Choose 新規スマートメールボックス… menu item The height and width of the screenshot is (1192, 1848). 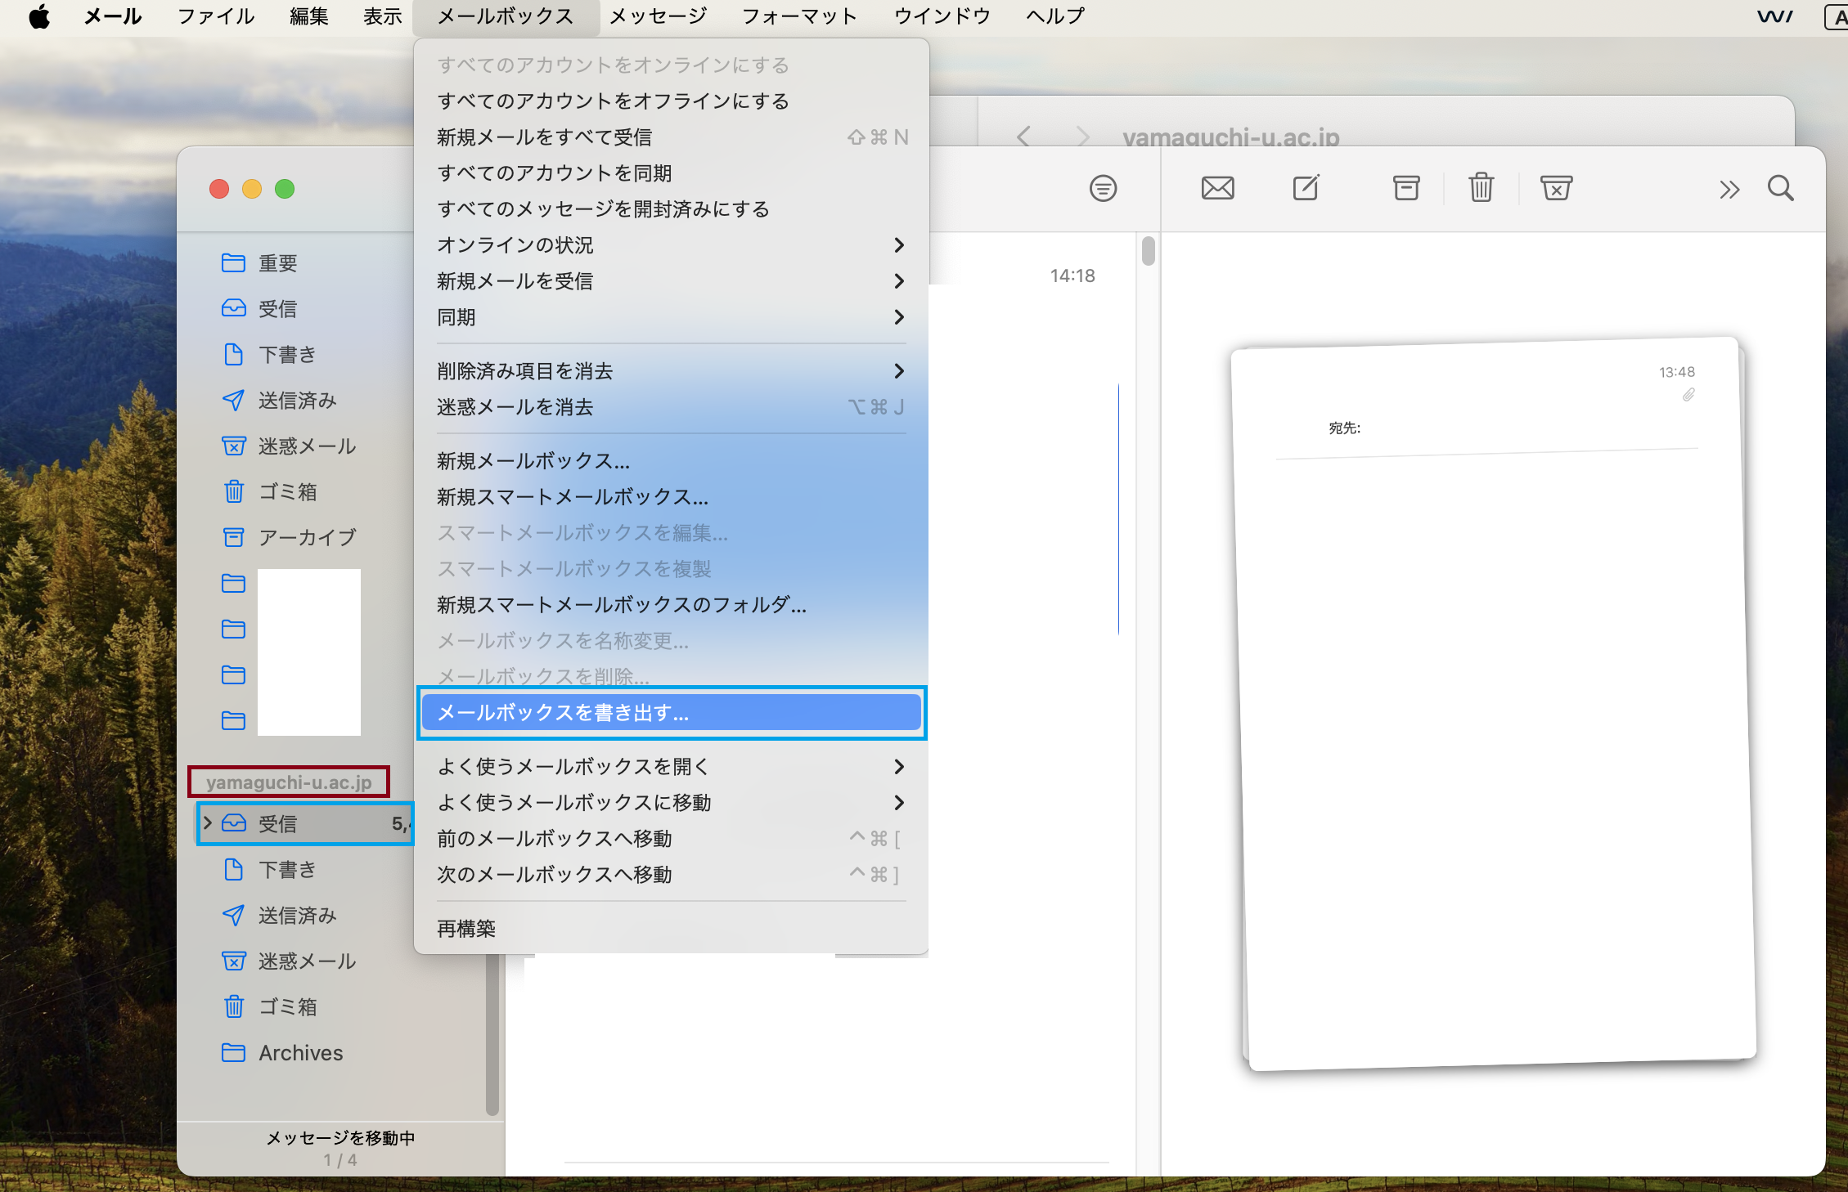click(x=671, y=497)
